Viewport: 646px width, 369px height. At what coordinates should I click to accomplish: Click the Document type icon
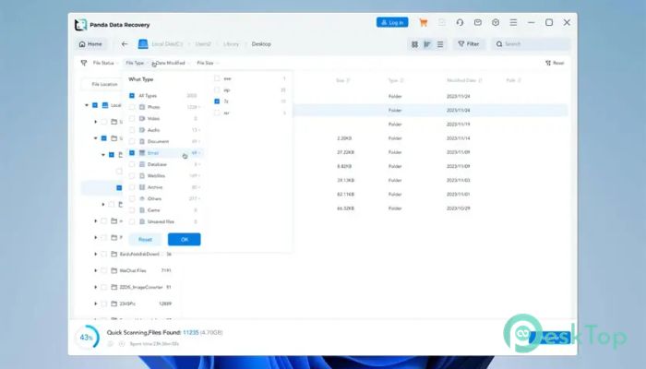pyautogui.click(x=142, y=141)
